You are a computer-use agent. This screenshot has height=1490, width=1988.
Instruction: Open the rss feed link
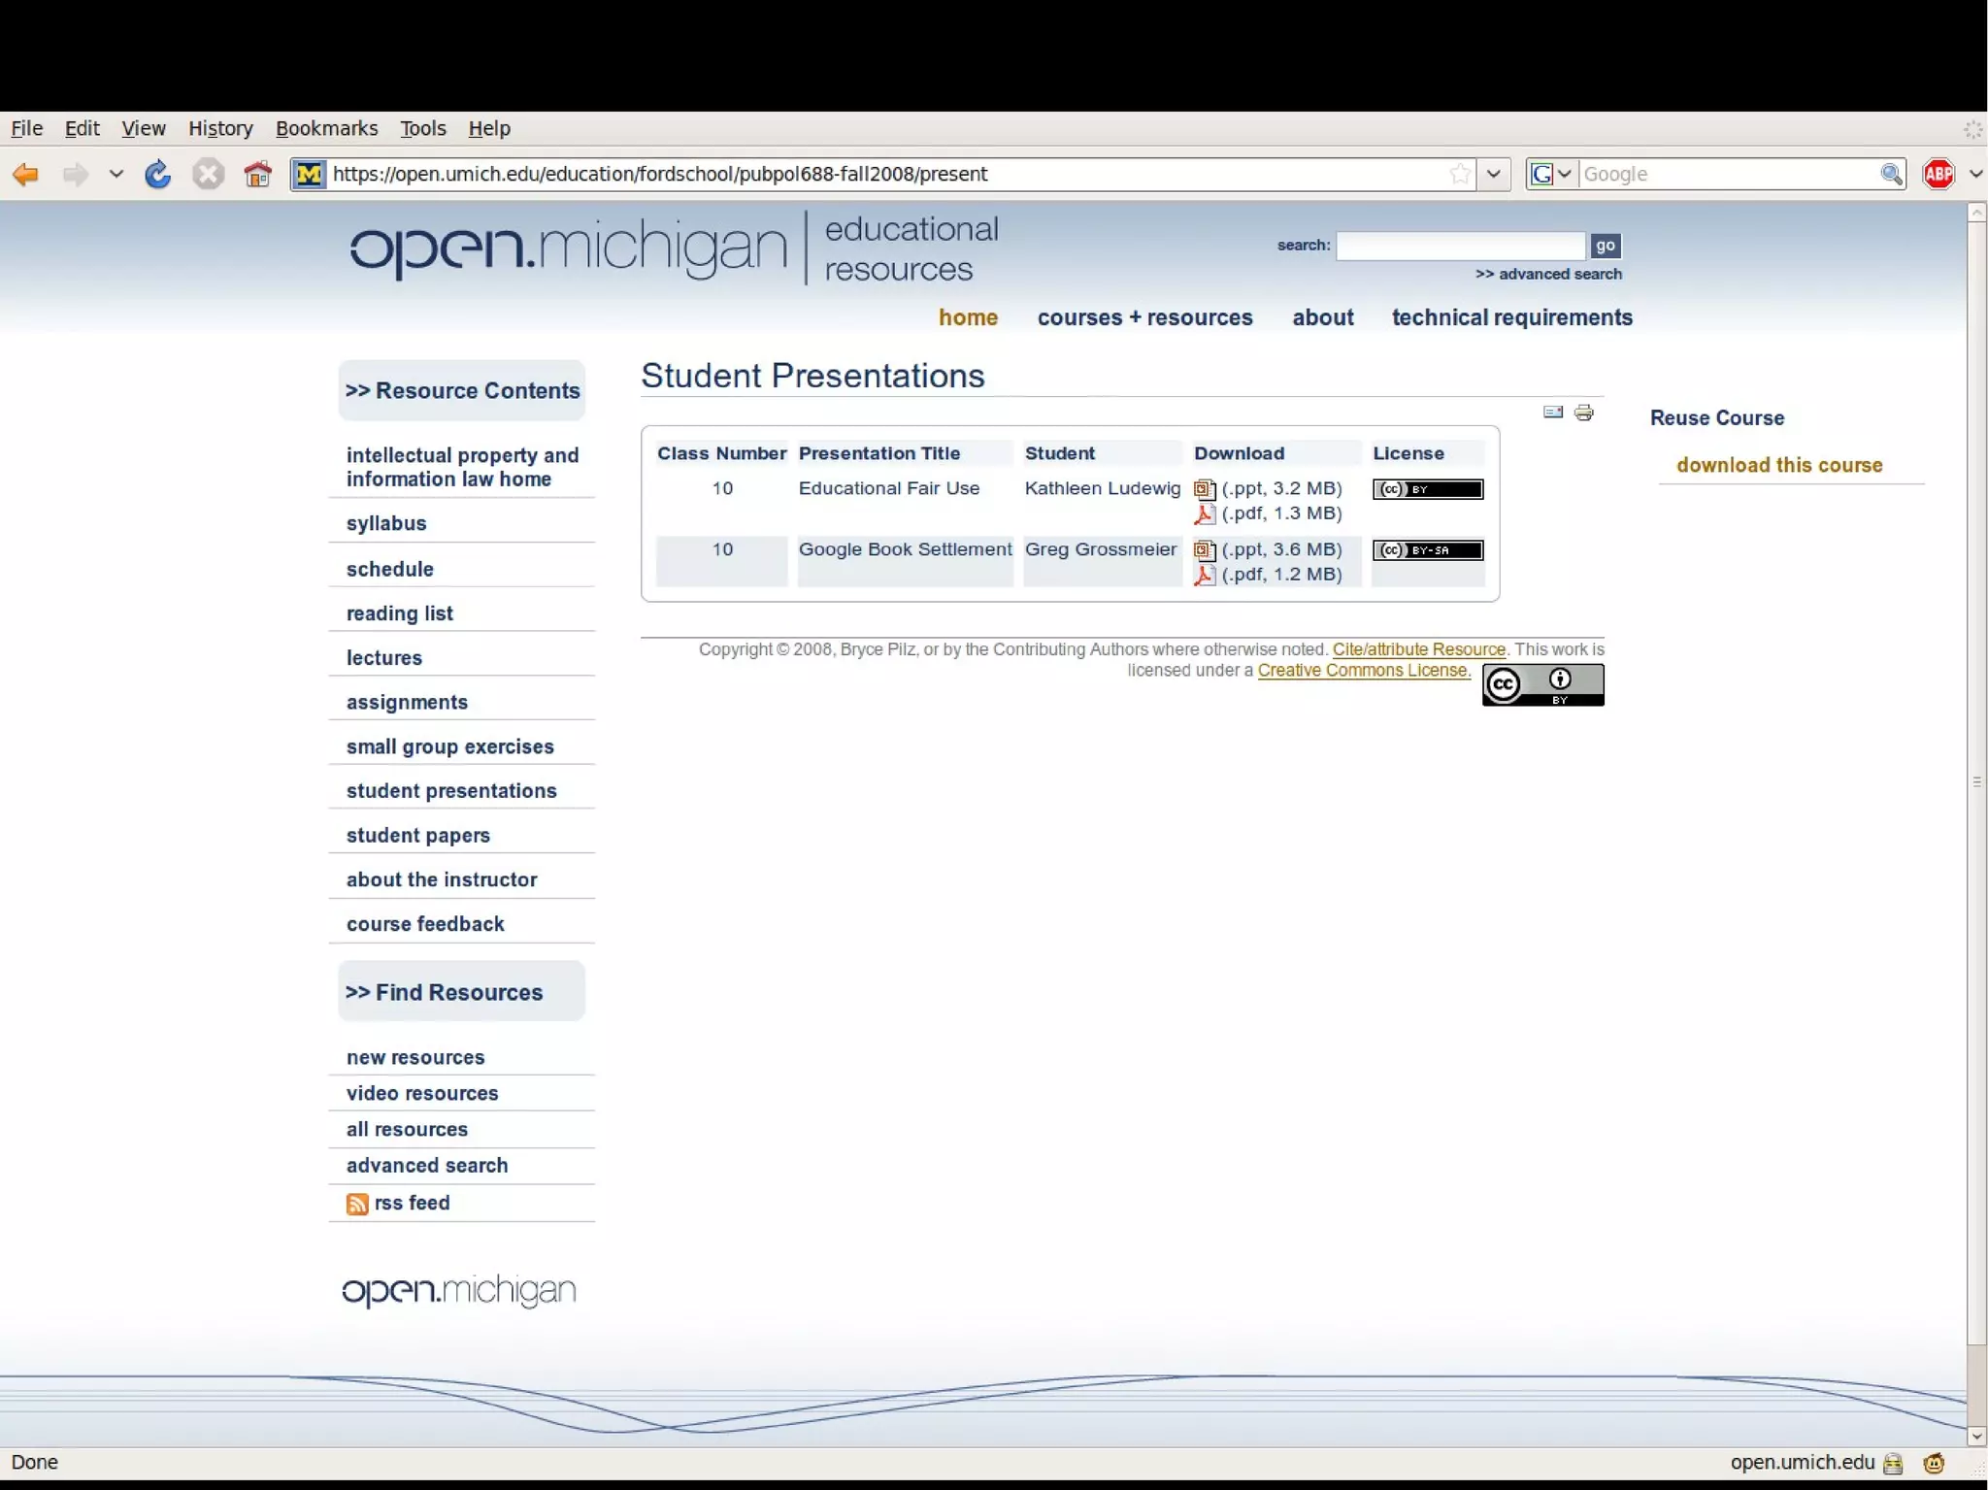[x=412, y=1204]
